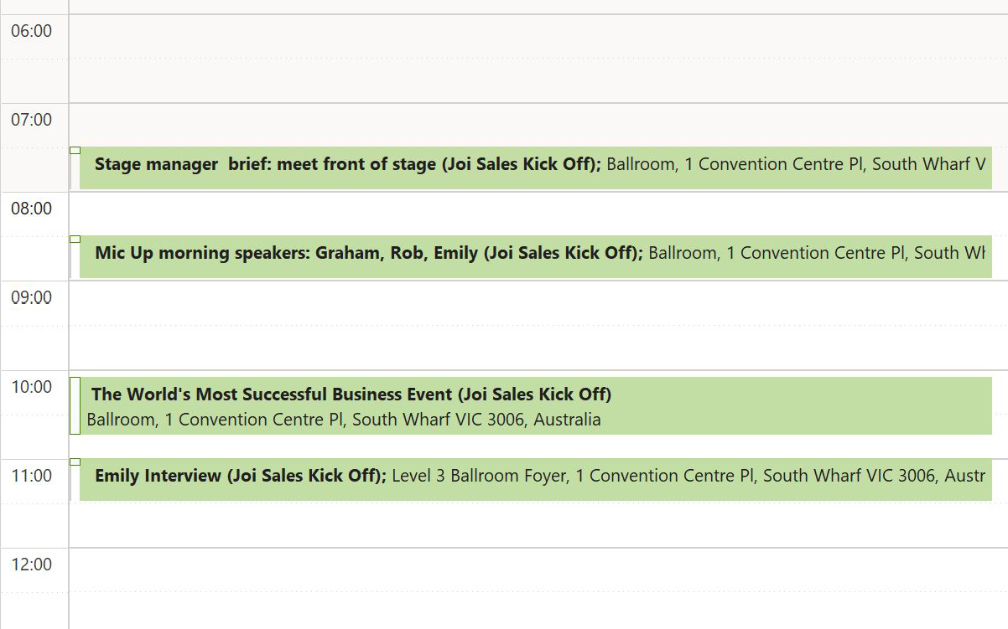The height and width of the screenshot is (629, 1008).
Task: Click the 07:00 time label
Action: tap(32, 121)
